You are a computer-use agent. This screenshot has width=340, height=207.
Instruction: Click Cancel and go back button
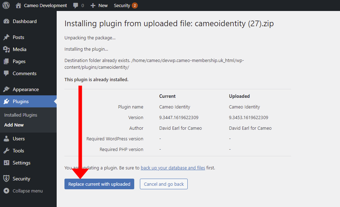coord(164,184)
